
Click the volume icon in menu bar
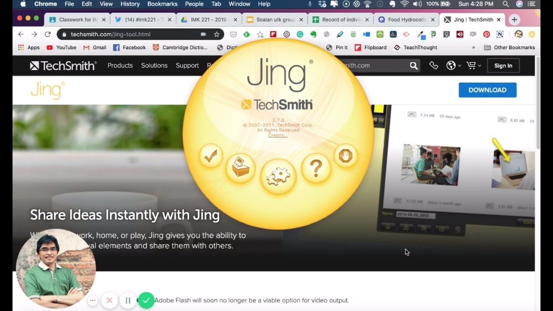(x=417, y=4)
